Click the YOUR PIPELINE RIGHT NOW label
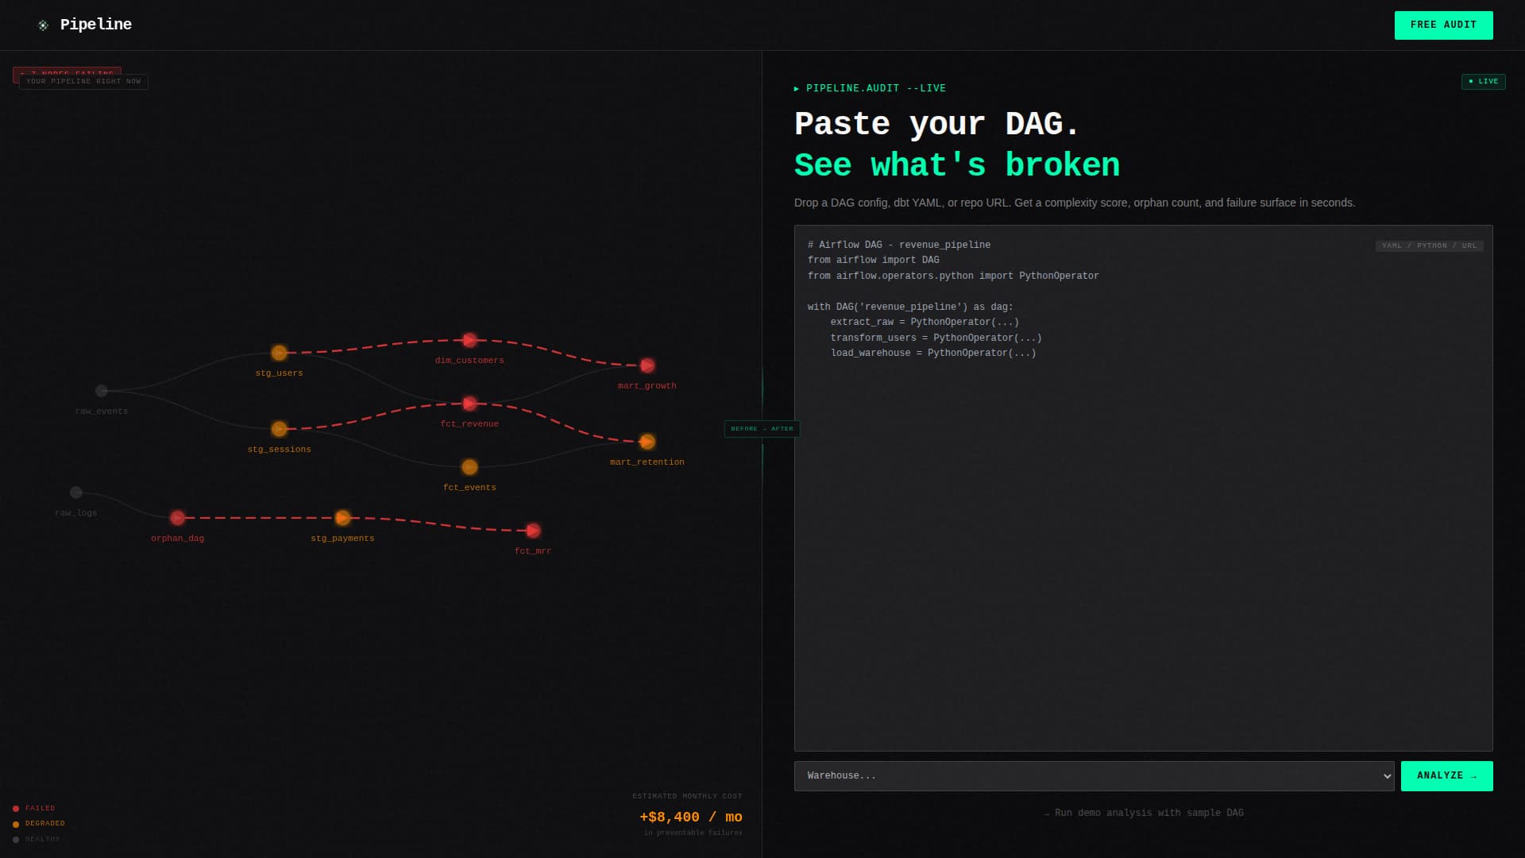The image size is (1525, 858). click(x=83, y=82)
